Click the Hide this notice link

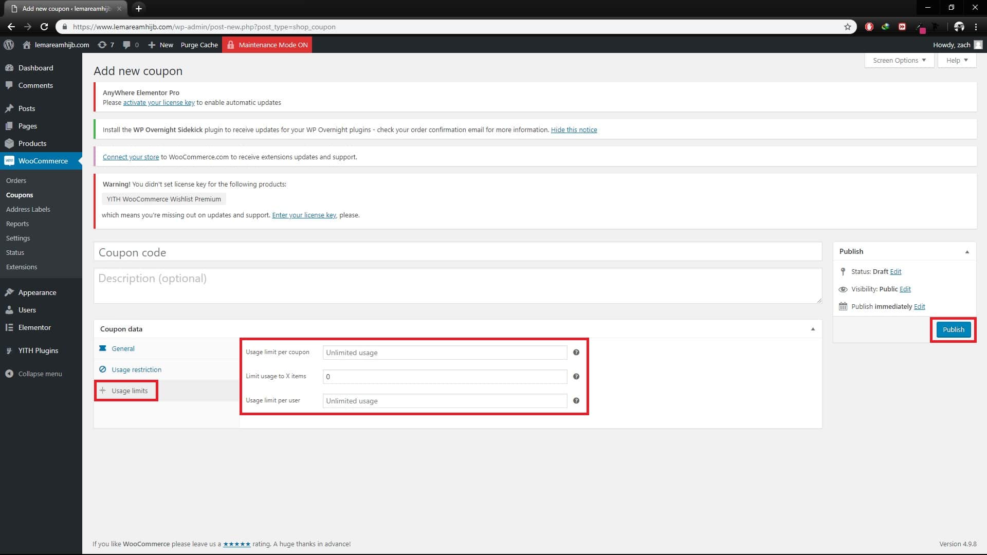[574, 129]
